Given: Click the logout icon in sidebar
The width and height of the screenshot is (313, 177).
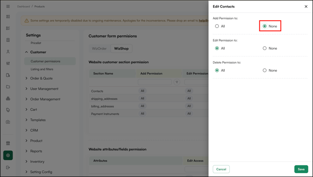Looking at the screenshot, I should tap(8, 167).
